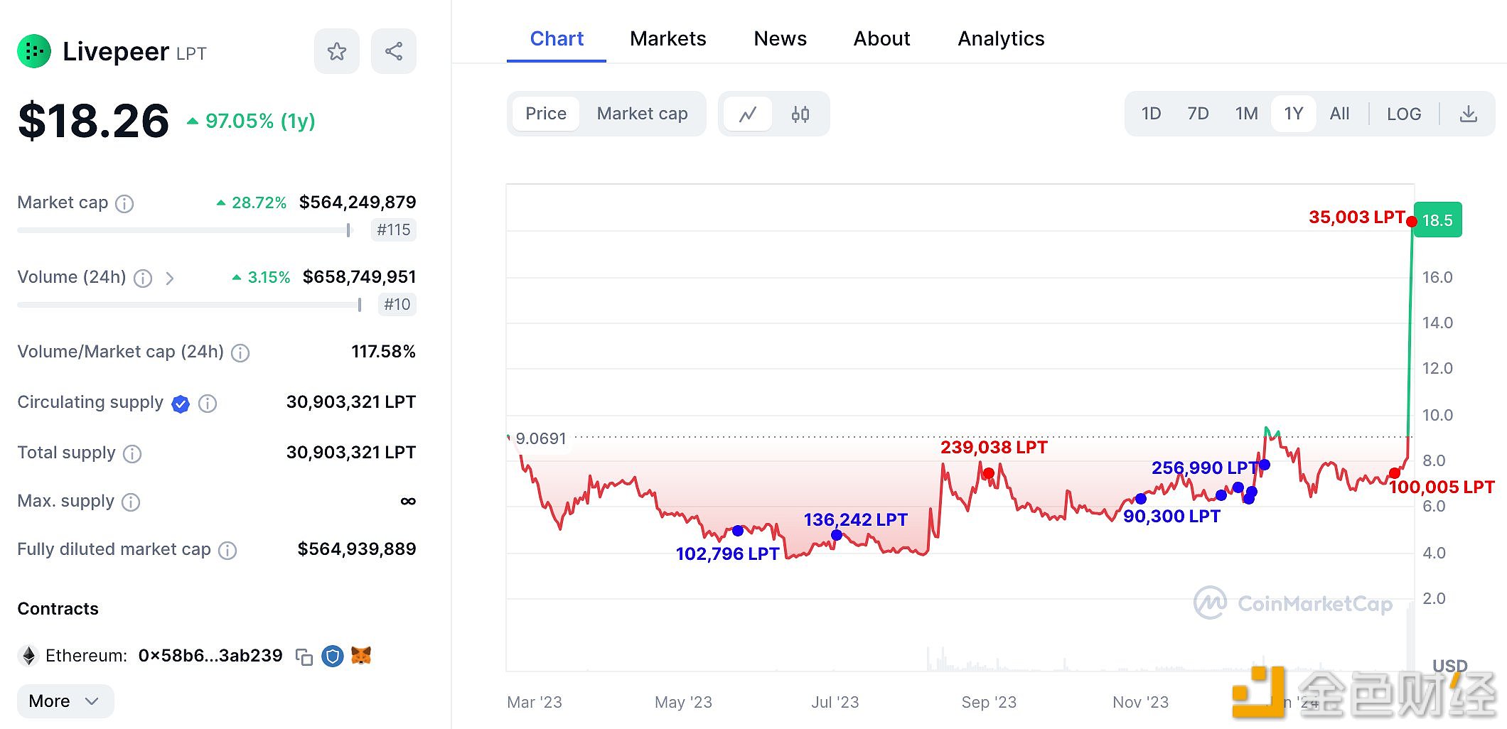The image size is (1507, 729).
Task: Open the News tab
Action: click(x=780, y=38)
